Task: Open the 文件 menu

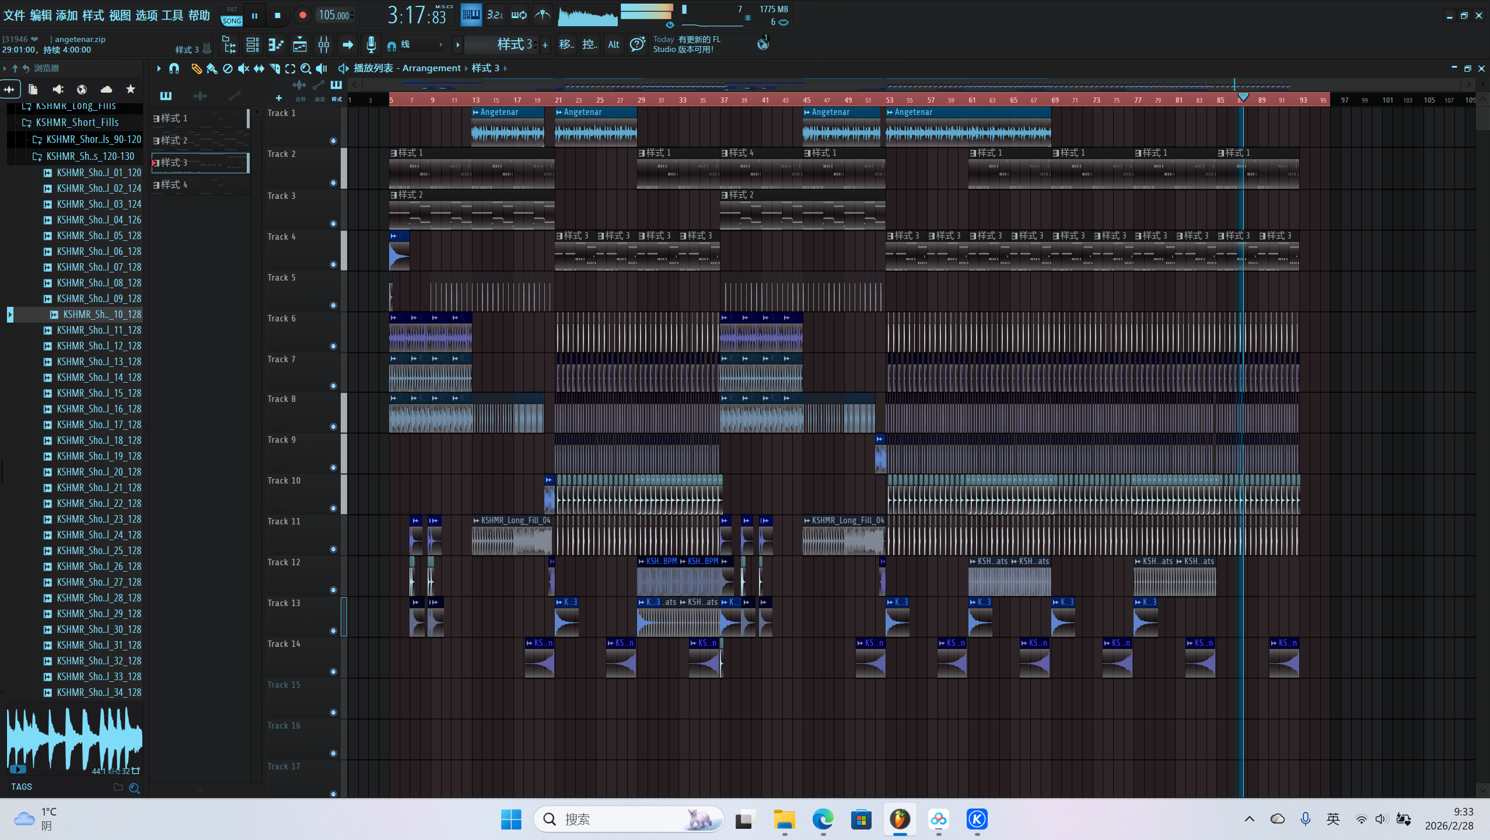Action: pyautogui.click(x=14, y=15)
